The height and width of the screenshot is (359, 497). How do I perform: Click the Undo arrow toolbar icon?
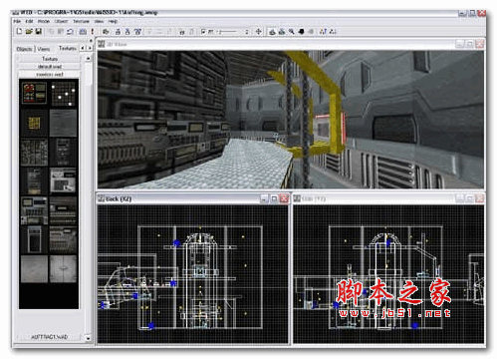coord(70,32)
